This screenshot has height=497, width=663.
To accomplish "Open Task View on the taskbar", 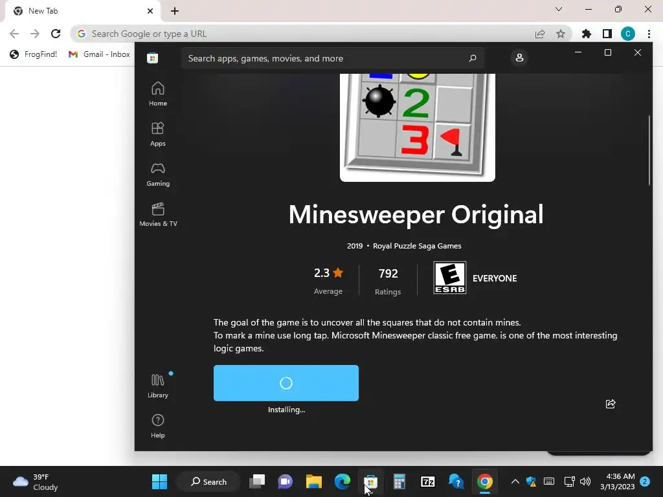I will tap(256, 481).
